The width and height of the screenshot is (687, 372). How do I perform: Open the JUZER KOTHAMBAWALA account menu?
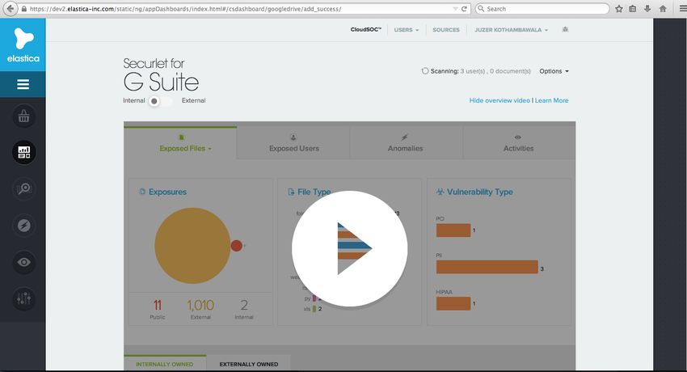(511, 30)
